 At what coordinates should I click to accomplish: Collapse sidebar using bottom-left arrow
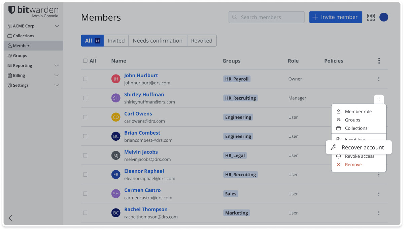coord(10,218)
